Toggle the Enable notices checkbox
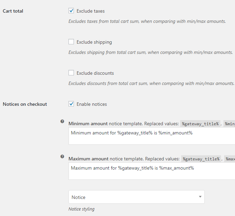The height and width of the screenshot is (216, 235). click(x=71, y=104)
